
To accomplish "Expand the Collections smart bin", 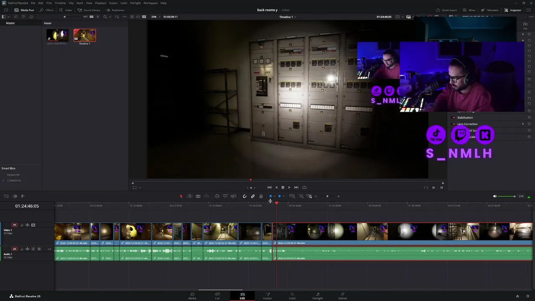I will point(3,180).
